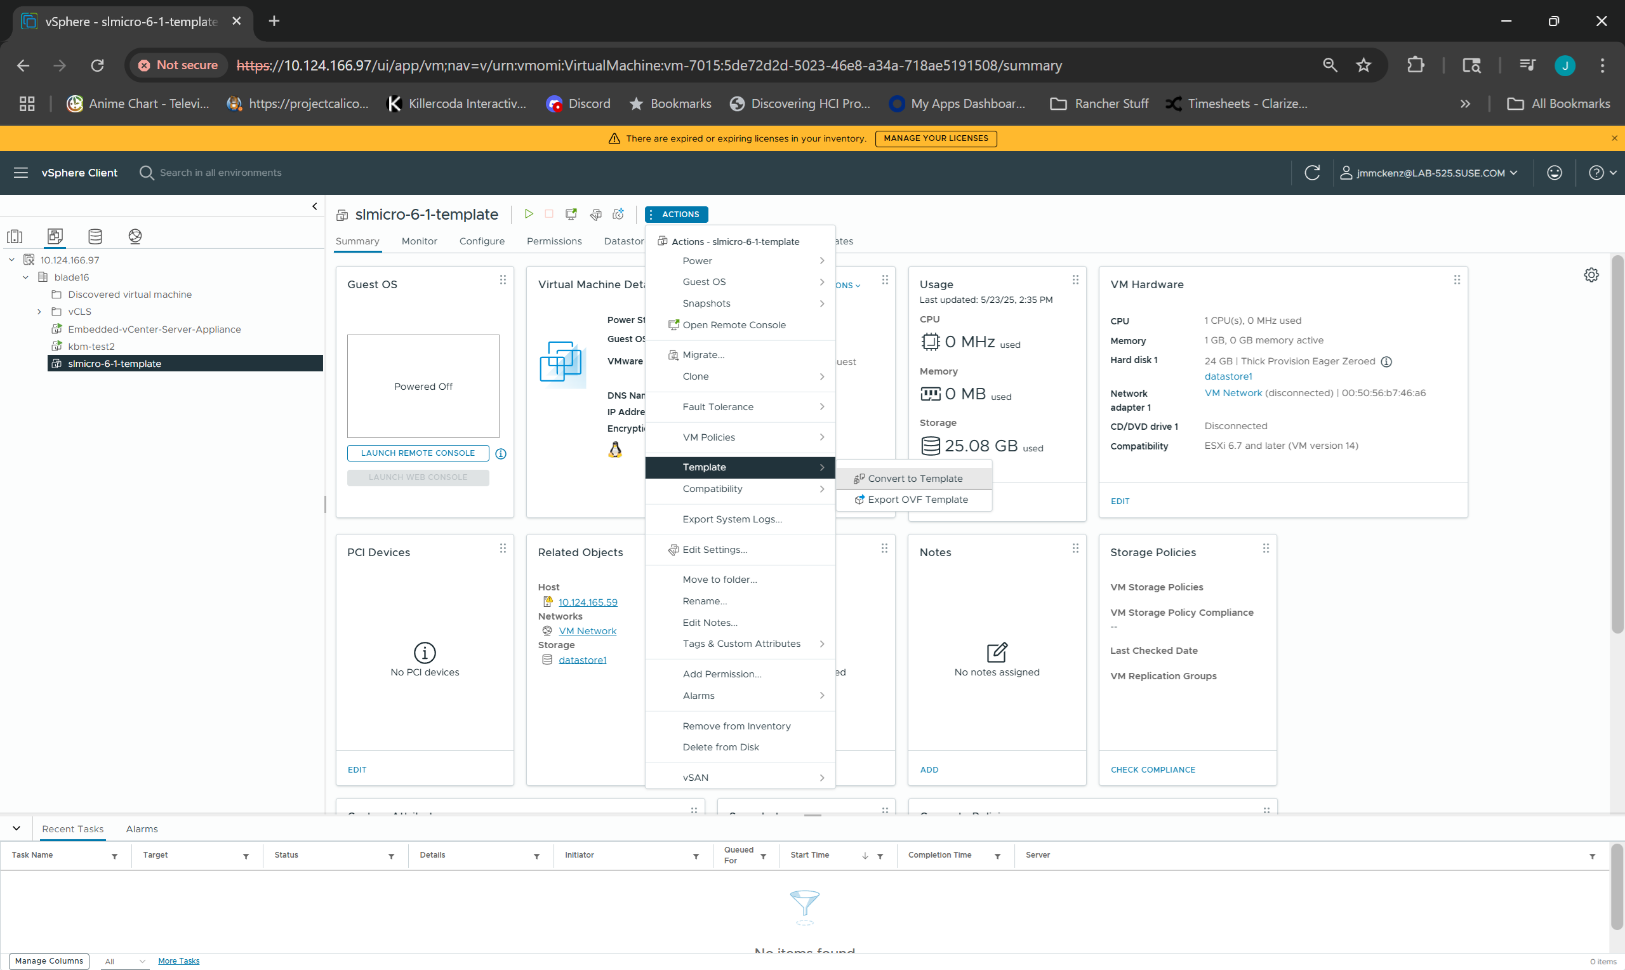The width and height of the screenshot is (1625, 970).
Task: Open the datastore1 link in Related Objects
Action: [582, 660]
